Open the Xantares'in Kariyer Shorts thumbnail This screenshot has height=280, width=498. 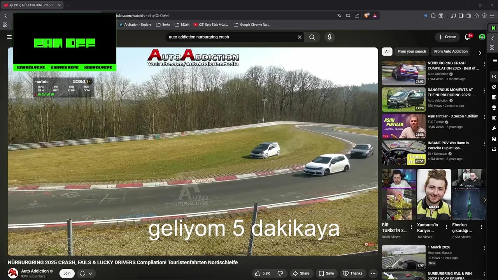point(434,194)
